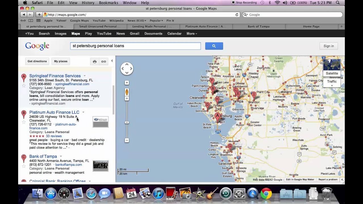Toggle the Traffic layer
The height and width of the screenshot is (204, 363).
[x=332, y=81]
